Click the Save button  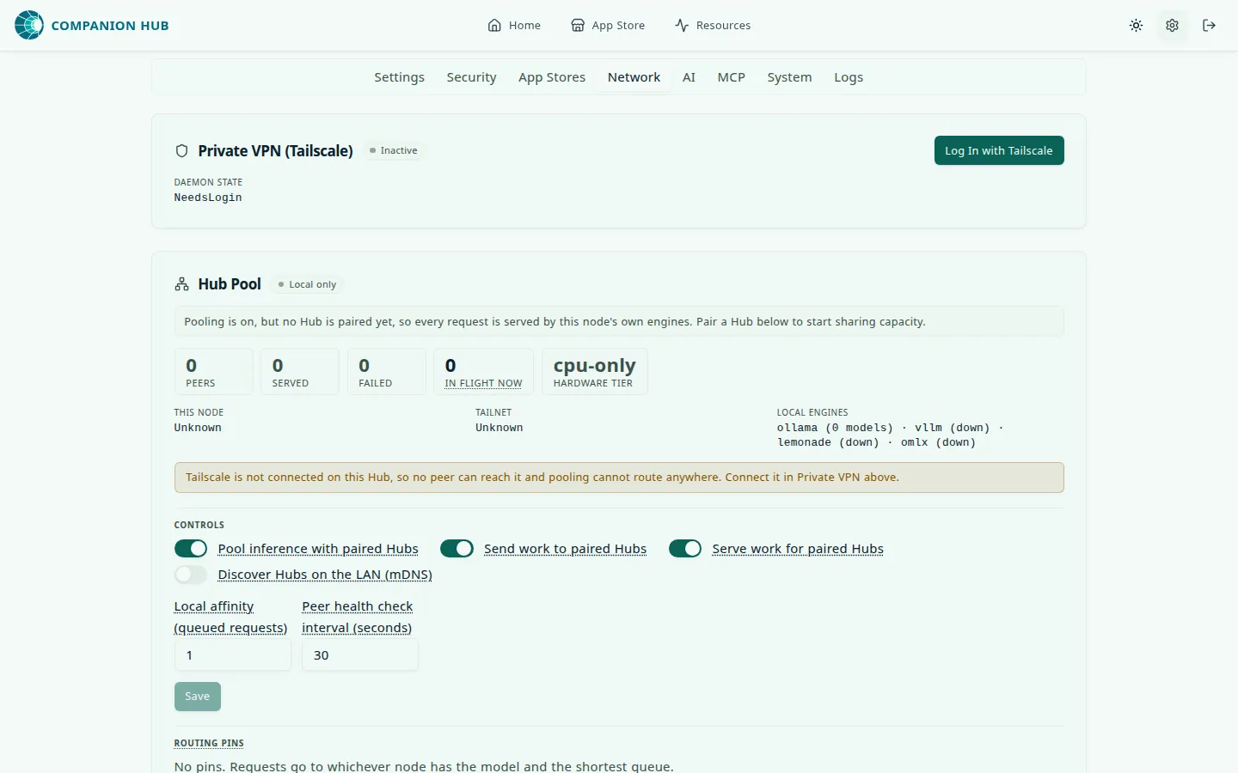click(197, 697)
